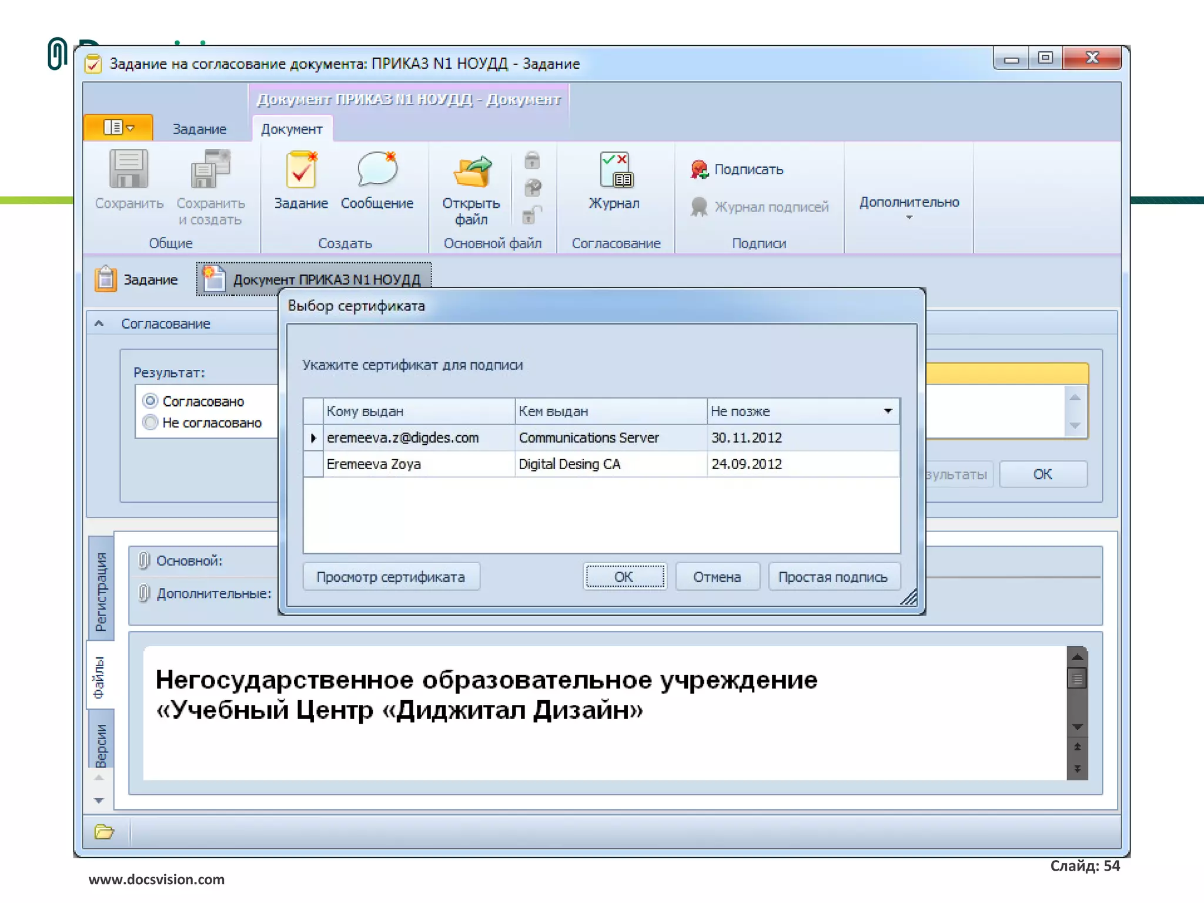1204x903 pixels.
Task: Open the orange application menu button
Action: (x=118, y=127)
